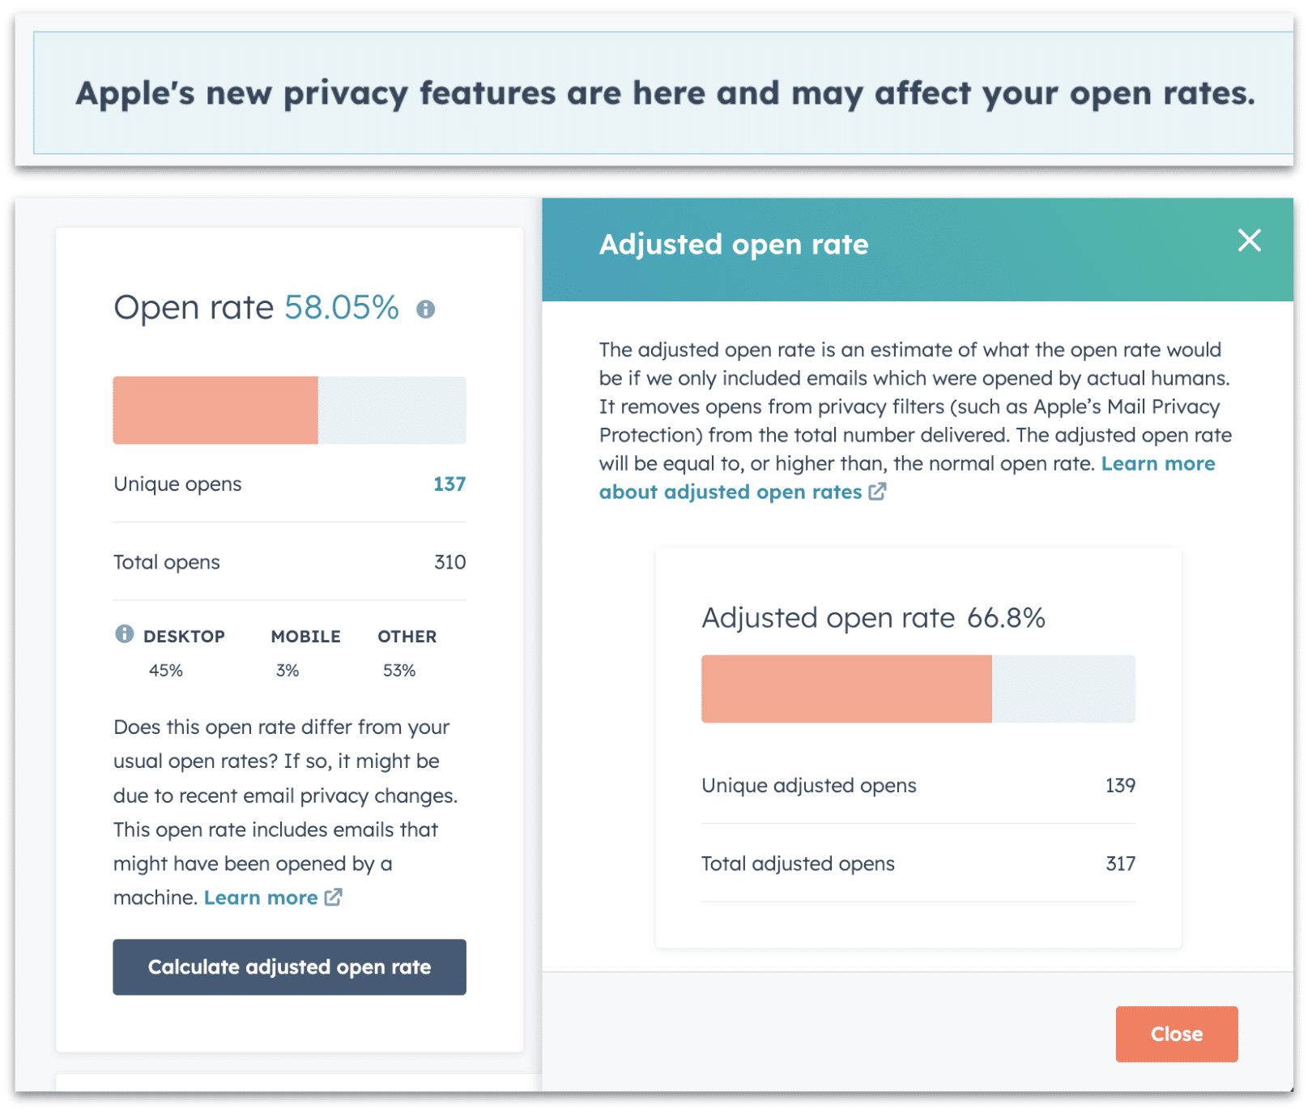Click the Calculate adjusted open rate button
This screenshot has width=1312, height=1113.
coord(289,966)
